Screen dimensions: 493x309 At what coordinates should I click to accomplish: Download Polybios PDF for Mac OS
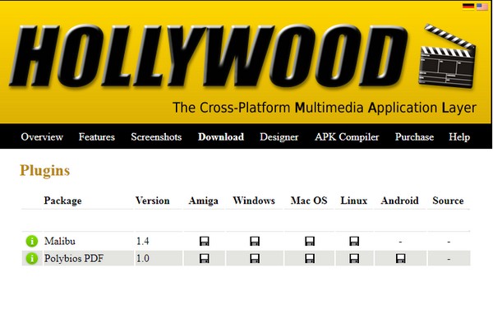(x=310, y=258)
